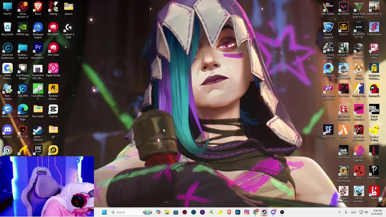This screenshot has width=386, height=217.
Task: Open the gif folder
Action: (x=53, y=132)
